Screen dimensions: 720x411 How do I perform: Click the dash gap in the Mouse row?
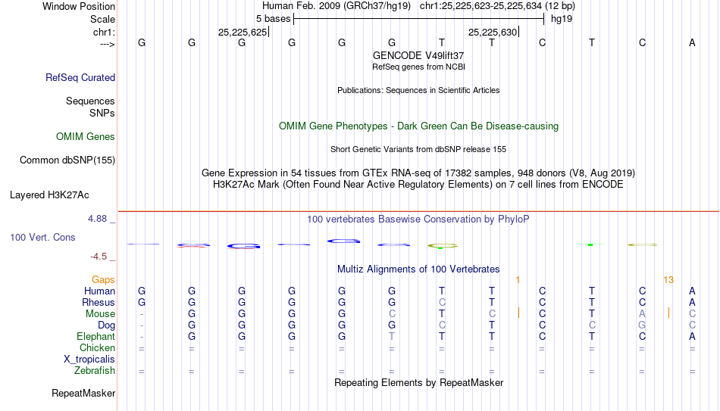coord(142,314)
